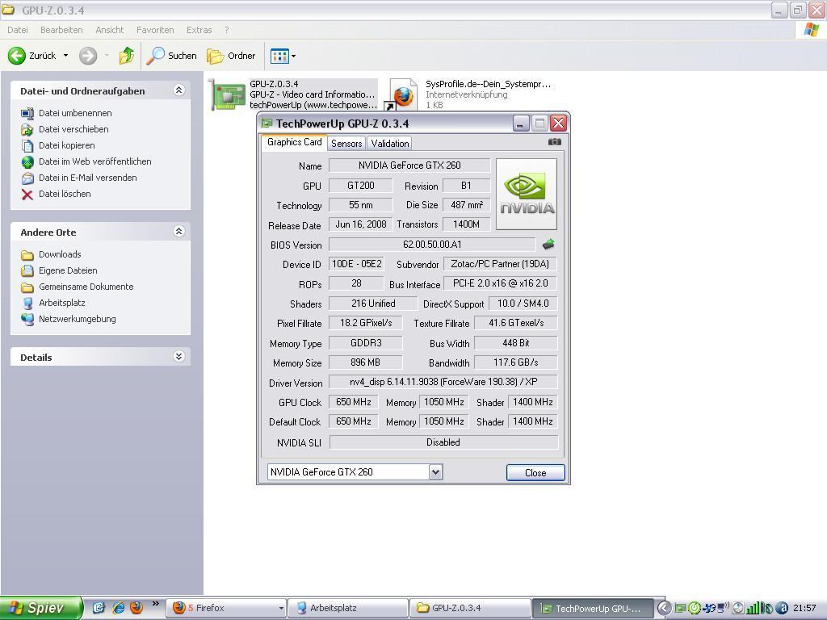Click the Ordner folders toolbar button
The height and width of the screenshot is (620, 827).
coord(231,56)
